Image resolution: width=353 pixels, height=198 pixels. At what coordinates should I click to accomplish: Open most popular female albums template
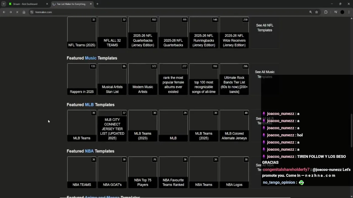[x=173, y=79]
